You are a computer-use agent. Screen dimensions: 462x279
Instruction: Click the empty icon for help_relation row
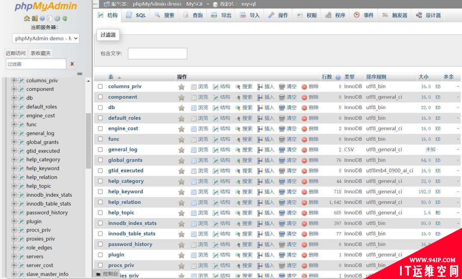tap(282, 203)
